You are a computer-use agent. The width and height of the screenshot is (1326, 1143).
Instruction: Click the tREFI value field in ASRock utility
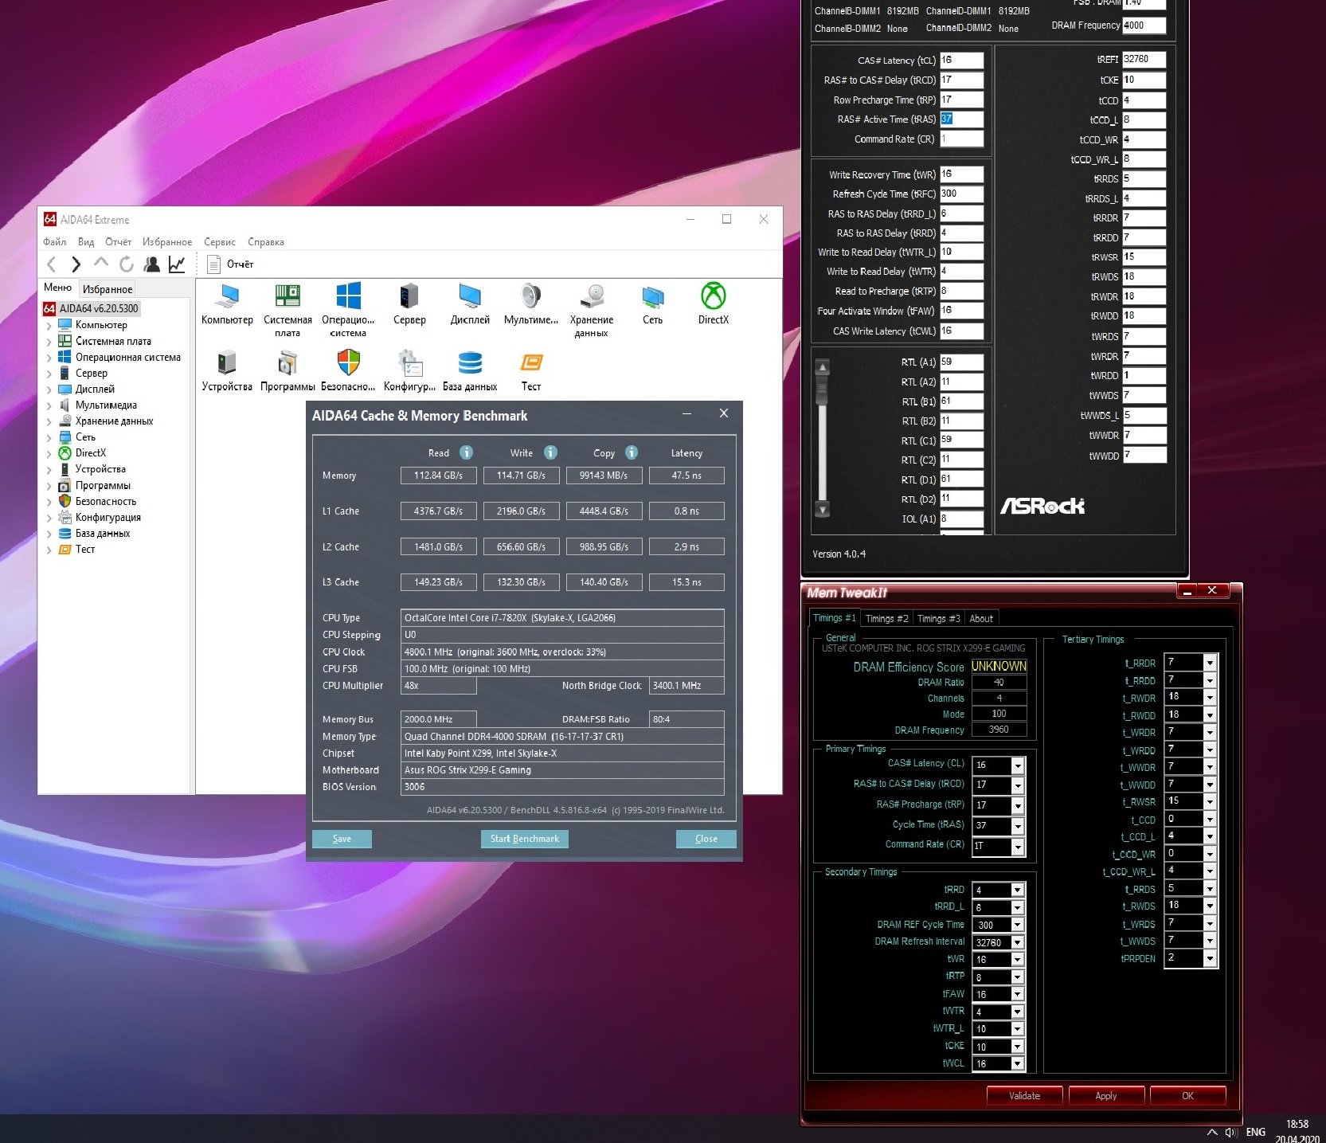[x=1144, y=60]
